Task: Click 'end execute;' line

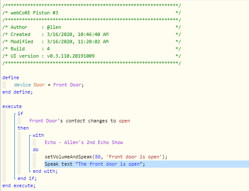Action: (19, 185)
